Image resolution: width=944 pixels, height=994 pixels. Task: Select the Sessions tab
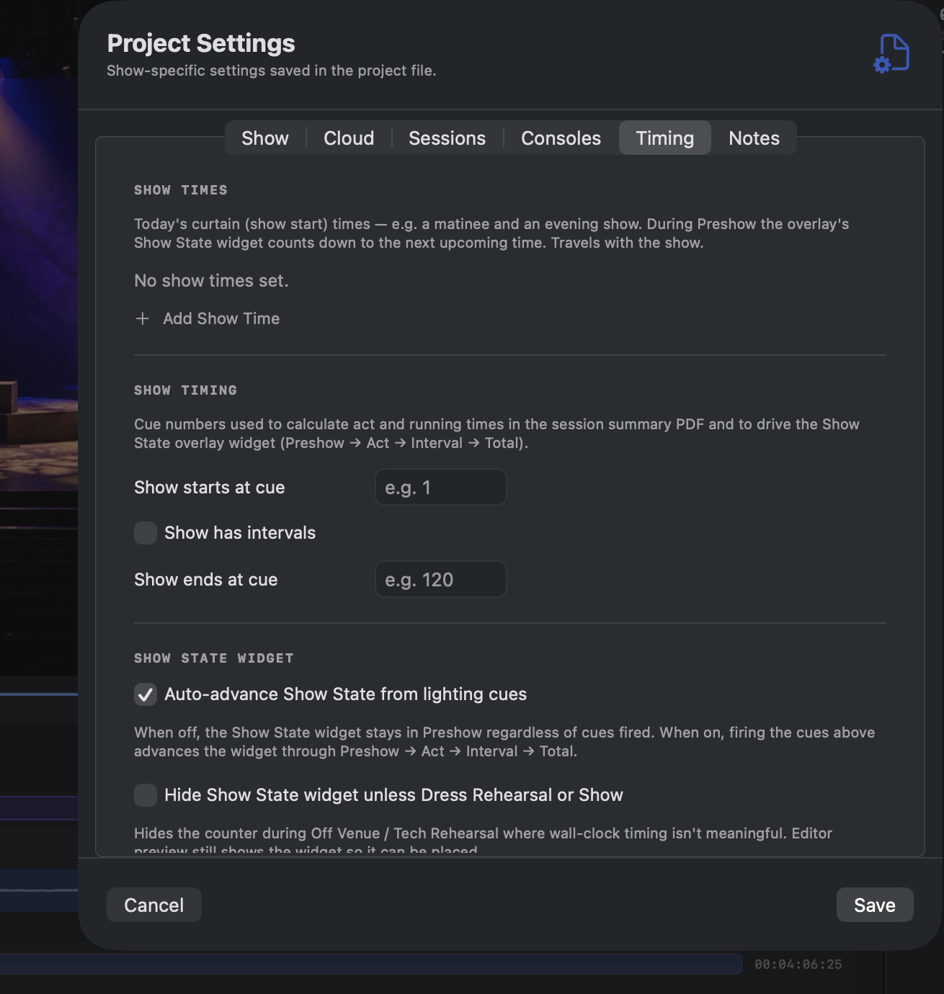447,138
